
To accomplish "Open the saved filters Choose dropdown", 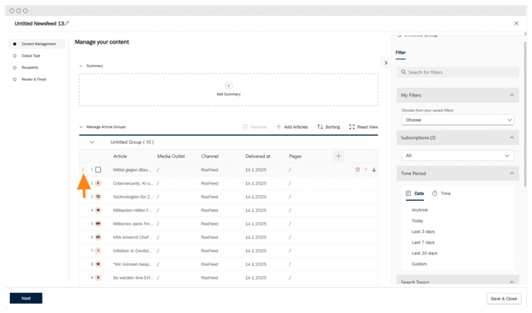I will [x=457, y=120].
